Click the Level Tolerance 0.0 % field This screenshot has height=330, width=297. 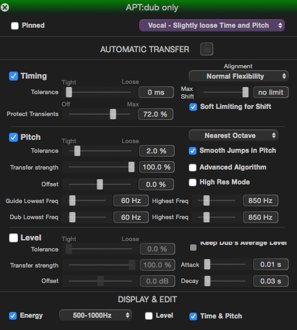(x=157, y=249)
